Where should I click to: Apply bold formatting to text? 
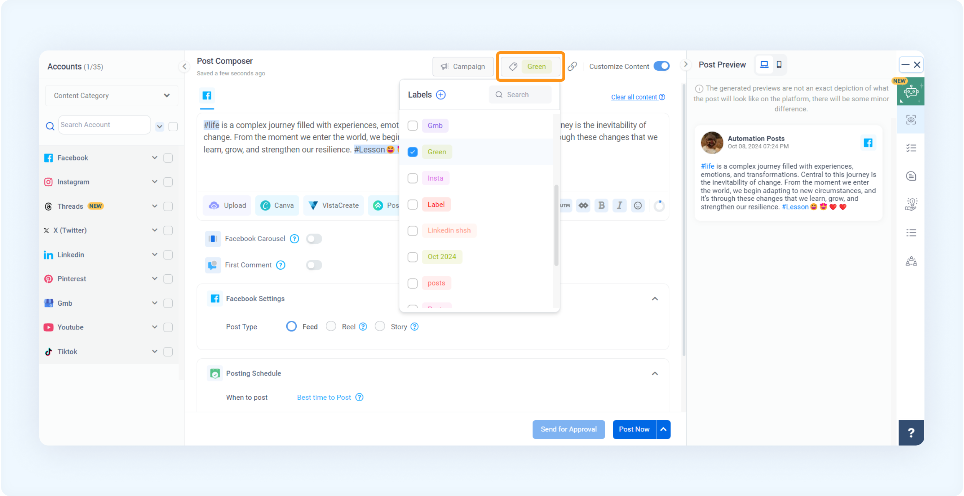tap(601, 205)
